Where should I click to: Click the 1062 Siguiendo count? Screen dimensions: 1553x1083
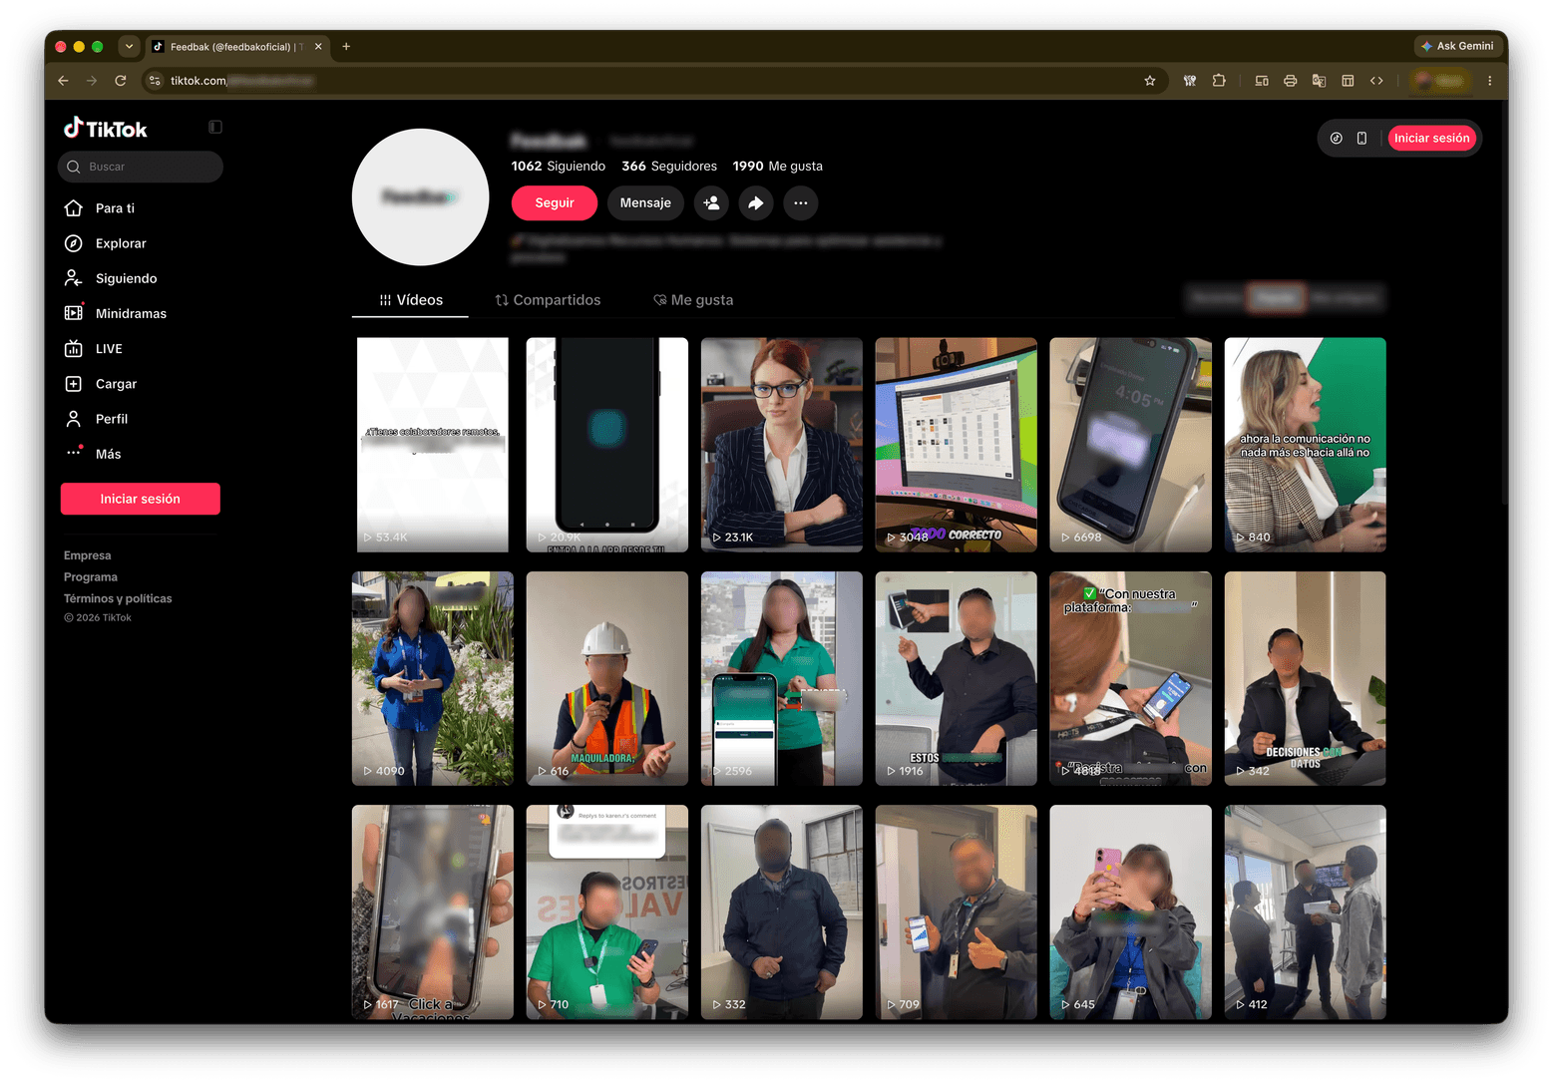coord(559,167)
